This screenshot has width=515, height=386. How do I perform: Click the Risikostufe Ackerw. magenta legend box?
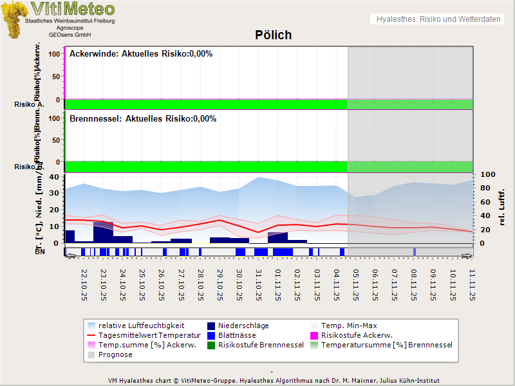tap(315, 335)
